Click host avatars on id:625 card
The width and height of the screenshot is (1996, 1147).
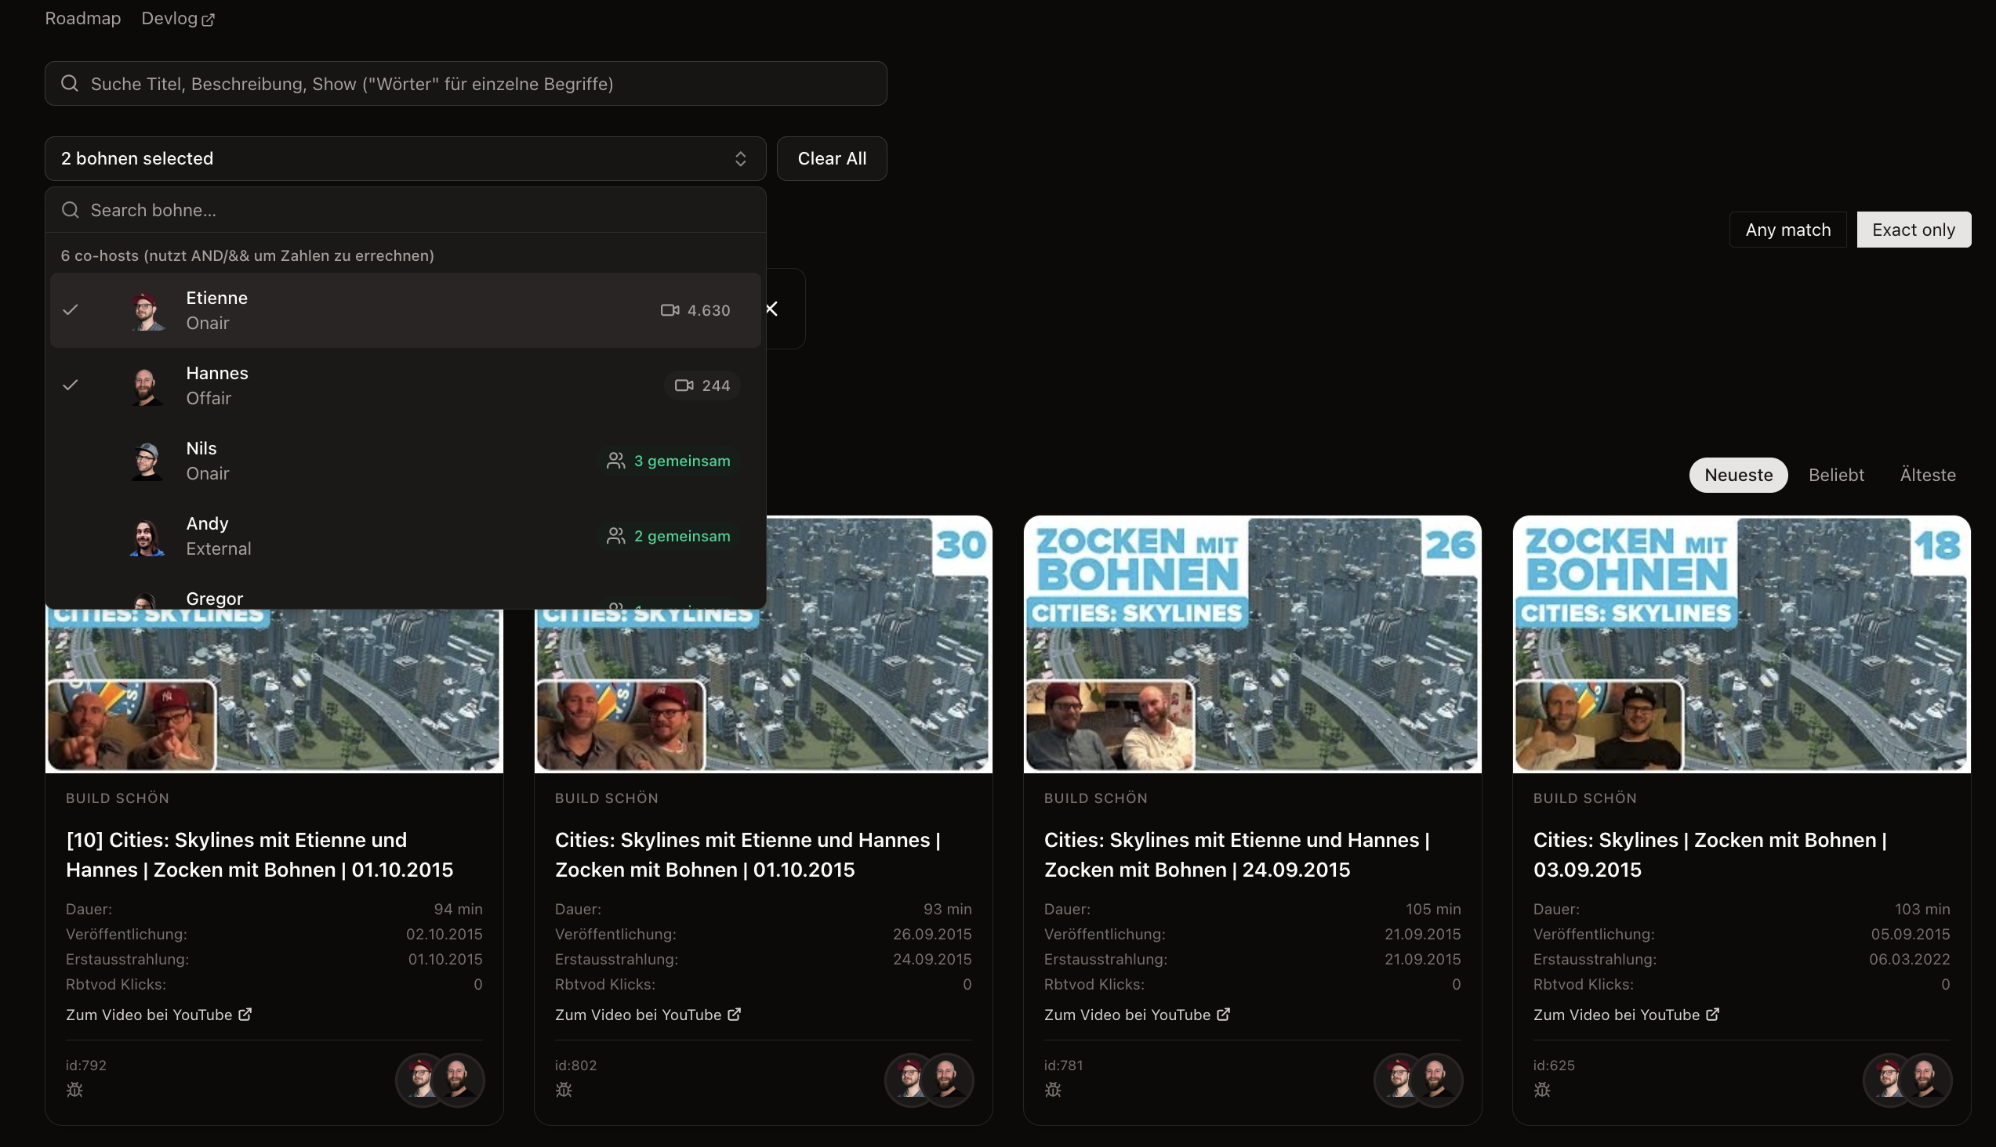[x=1907, y=1080]
